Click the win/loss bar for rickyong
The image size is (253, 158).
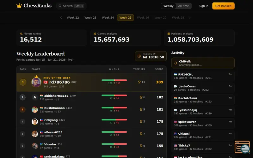(114, 120)
